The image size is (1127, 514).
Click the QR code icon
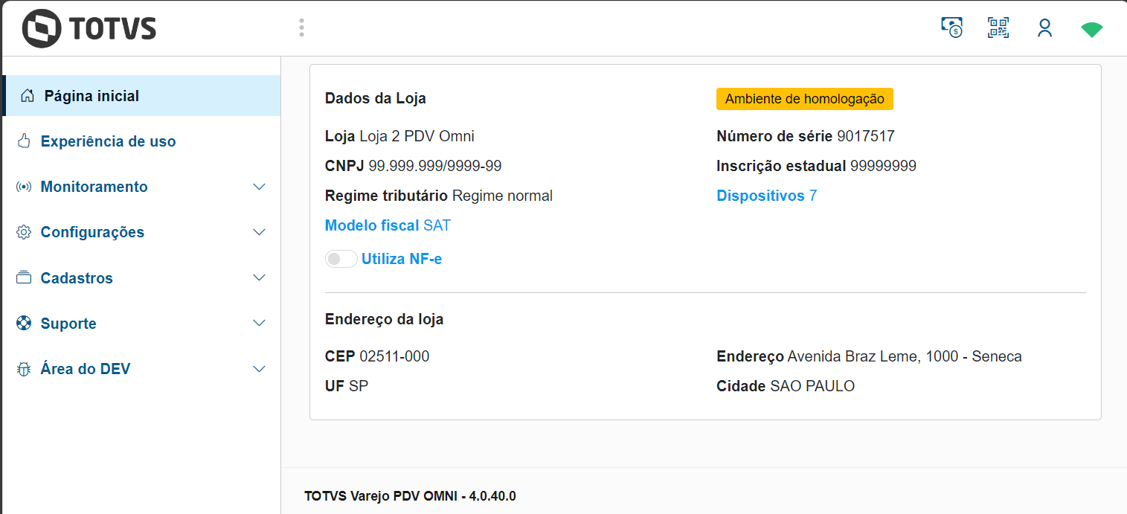pyautogui.click(x=998, y=28)
